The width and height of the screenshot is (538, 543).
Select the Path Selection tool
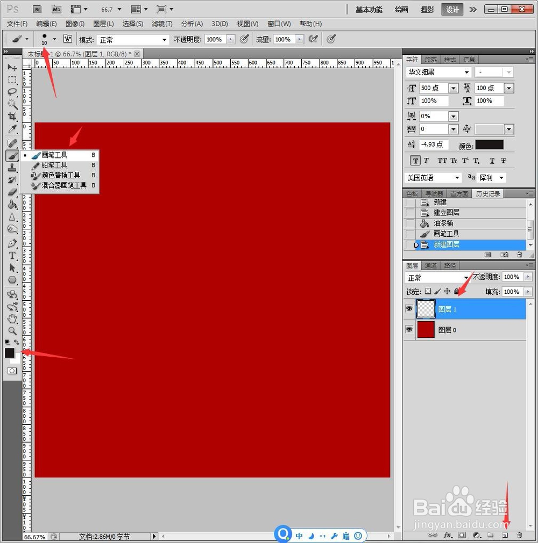click(12, 267)
